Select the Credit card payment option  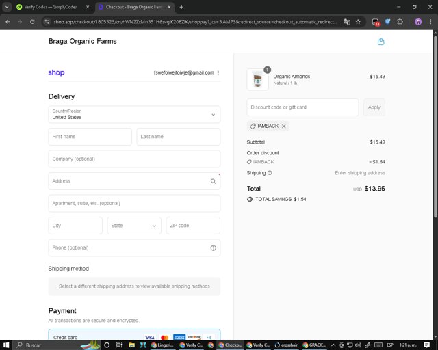[134, 335]
